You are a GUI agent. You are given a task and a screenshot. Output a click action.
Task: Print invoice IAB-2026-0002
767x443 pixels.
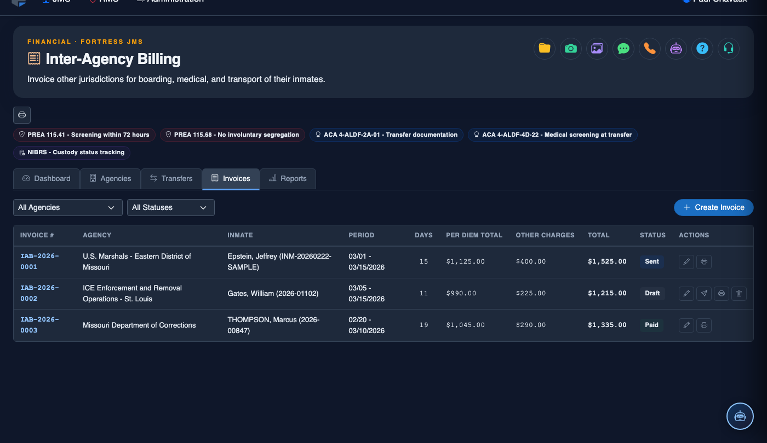pyautogui.click(x=722, y=294)
